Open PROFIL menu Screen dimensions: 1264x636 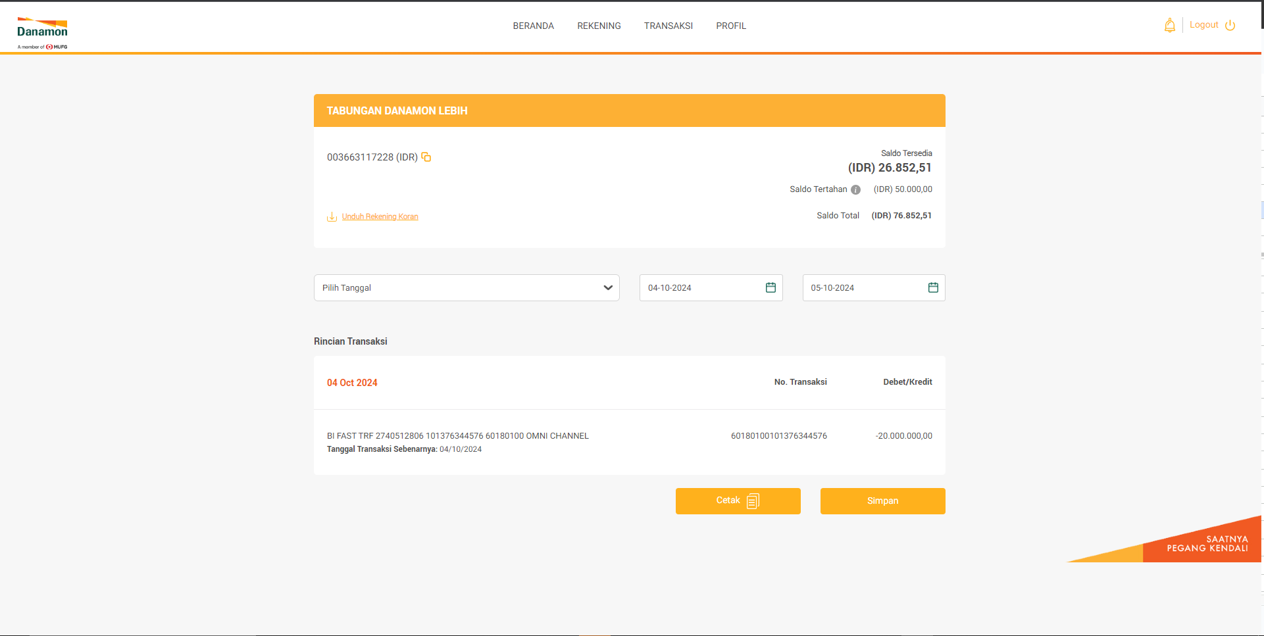tap(731, 26)
